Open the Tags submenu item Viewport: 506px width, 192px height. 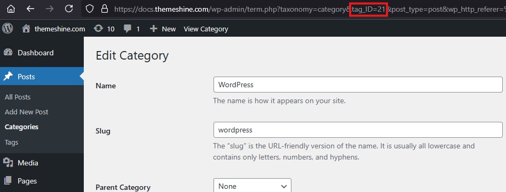pyautogui.click(x=12, y=142)
